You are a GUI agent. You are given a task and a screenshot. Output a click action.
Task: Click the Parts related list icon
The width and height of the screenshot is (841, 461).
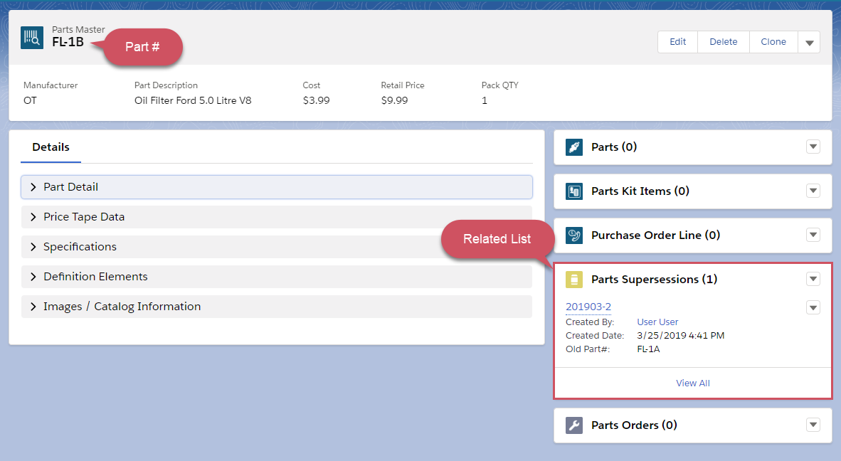[x=574, y=147]
